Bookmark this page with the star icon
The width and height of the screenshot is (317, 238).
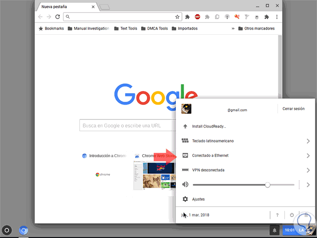(x=177, y=17)
